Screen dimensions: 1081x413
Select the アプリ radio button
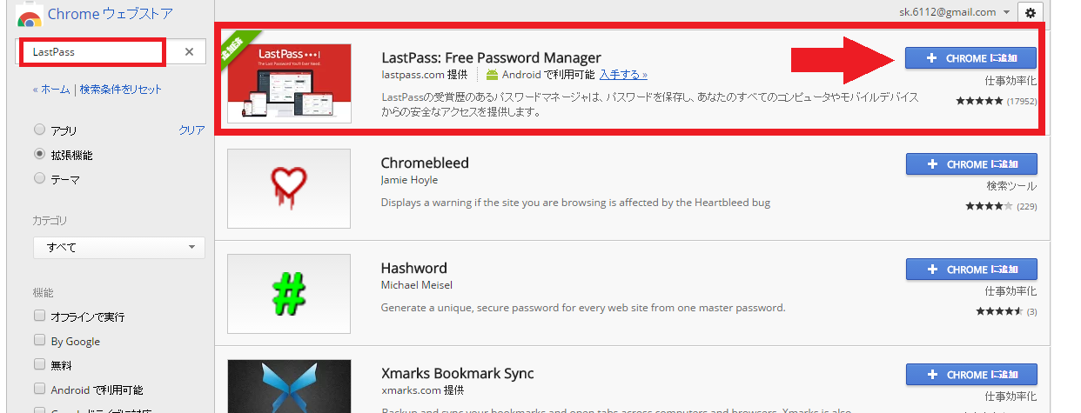click(39, 130)
